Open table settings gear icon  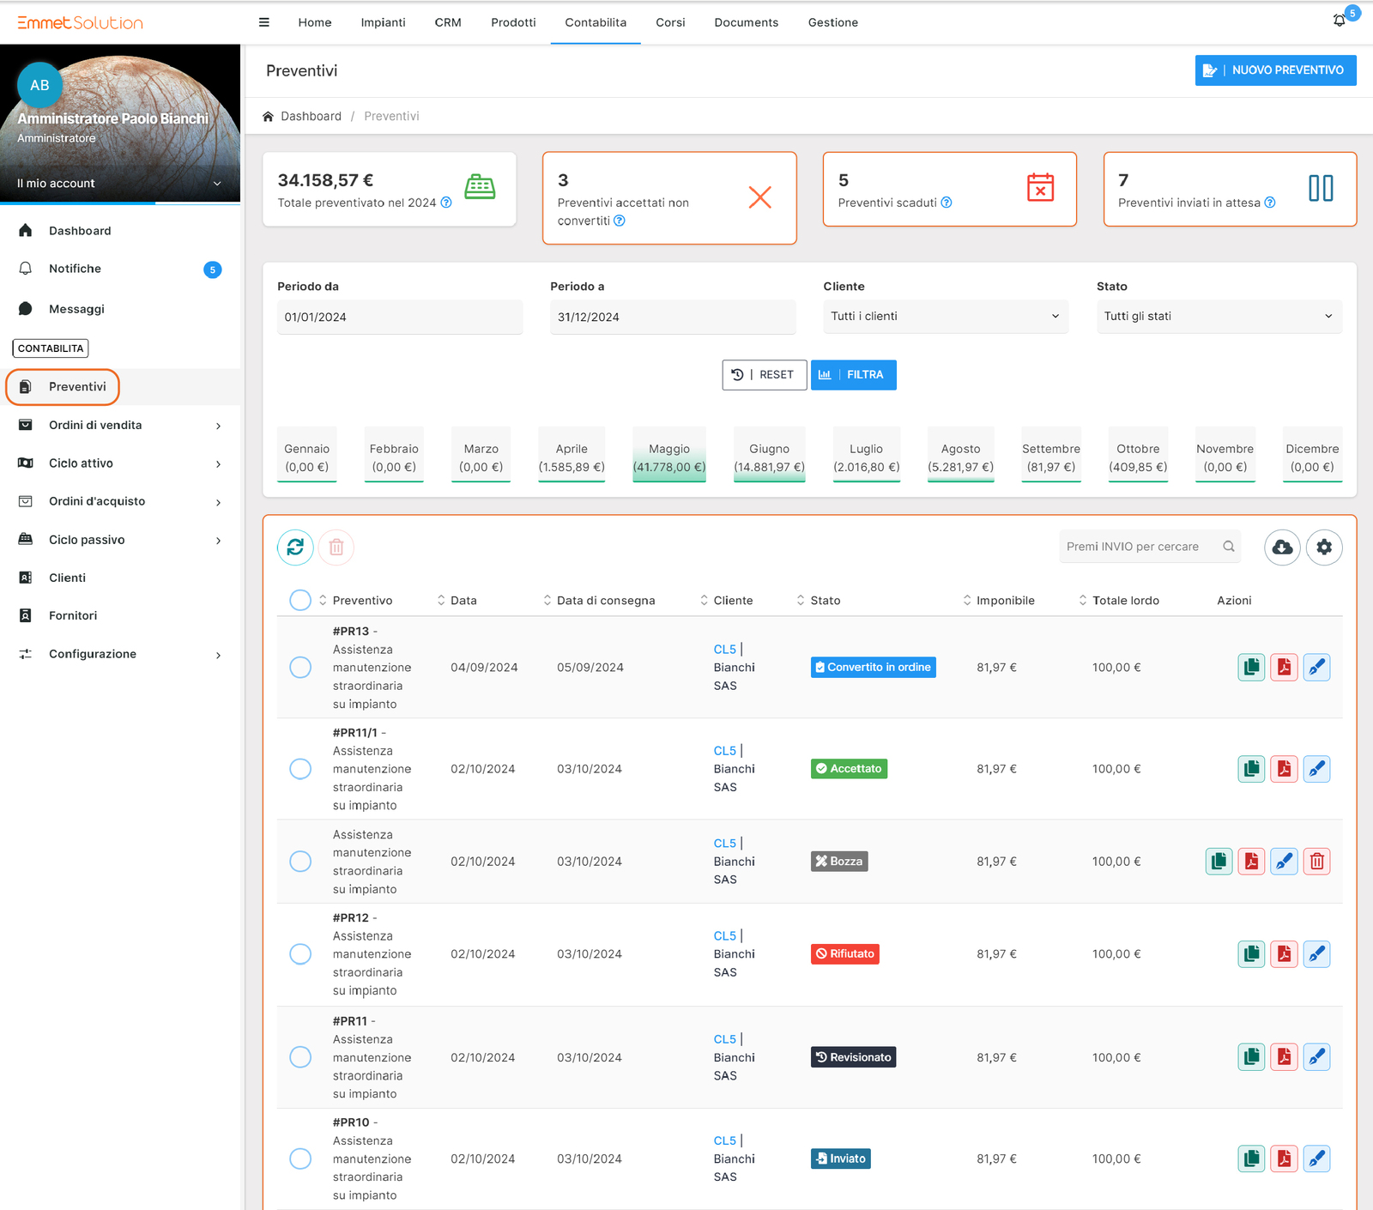tap(1324, 547)
